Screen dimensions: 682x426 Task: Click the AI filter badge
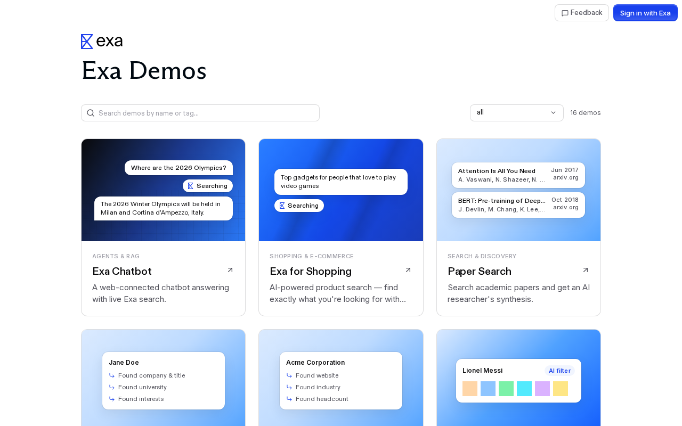point(559,371)
